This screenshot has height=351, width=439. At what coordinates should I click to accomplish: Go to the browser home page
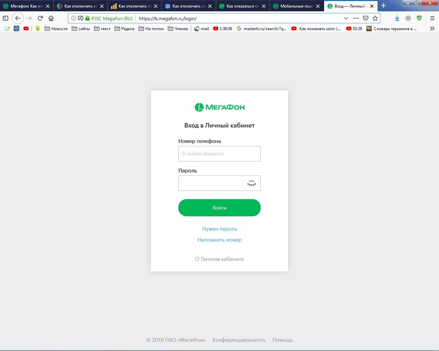(x=51, y=18)
